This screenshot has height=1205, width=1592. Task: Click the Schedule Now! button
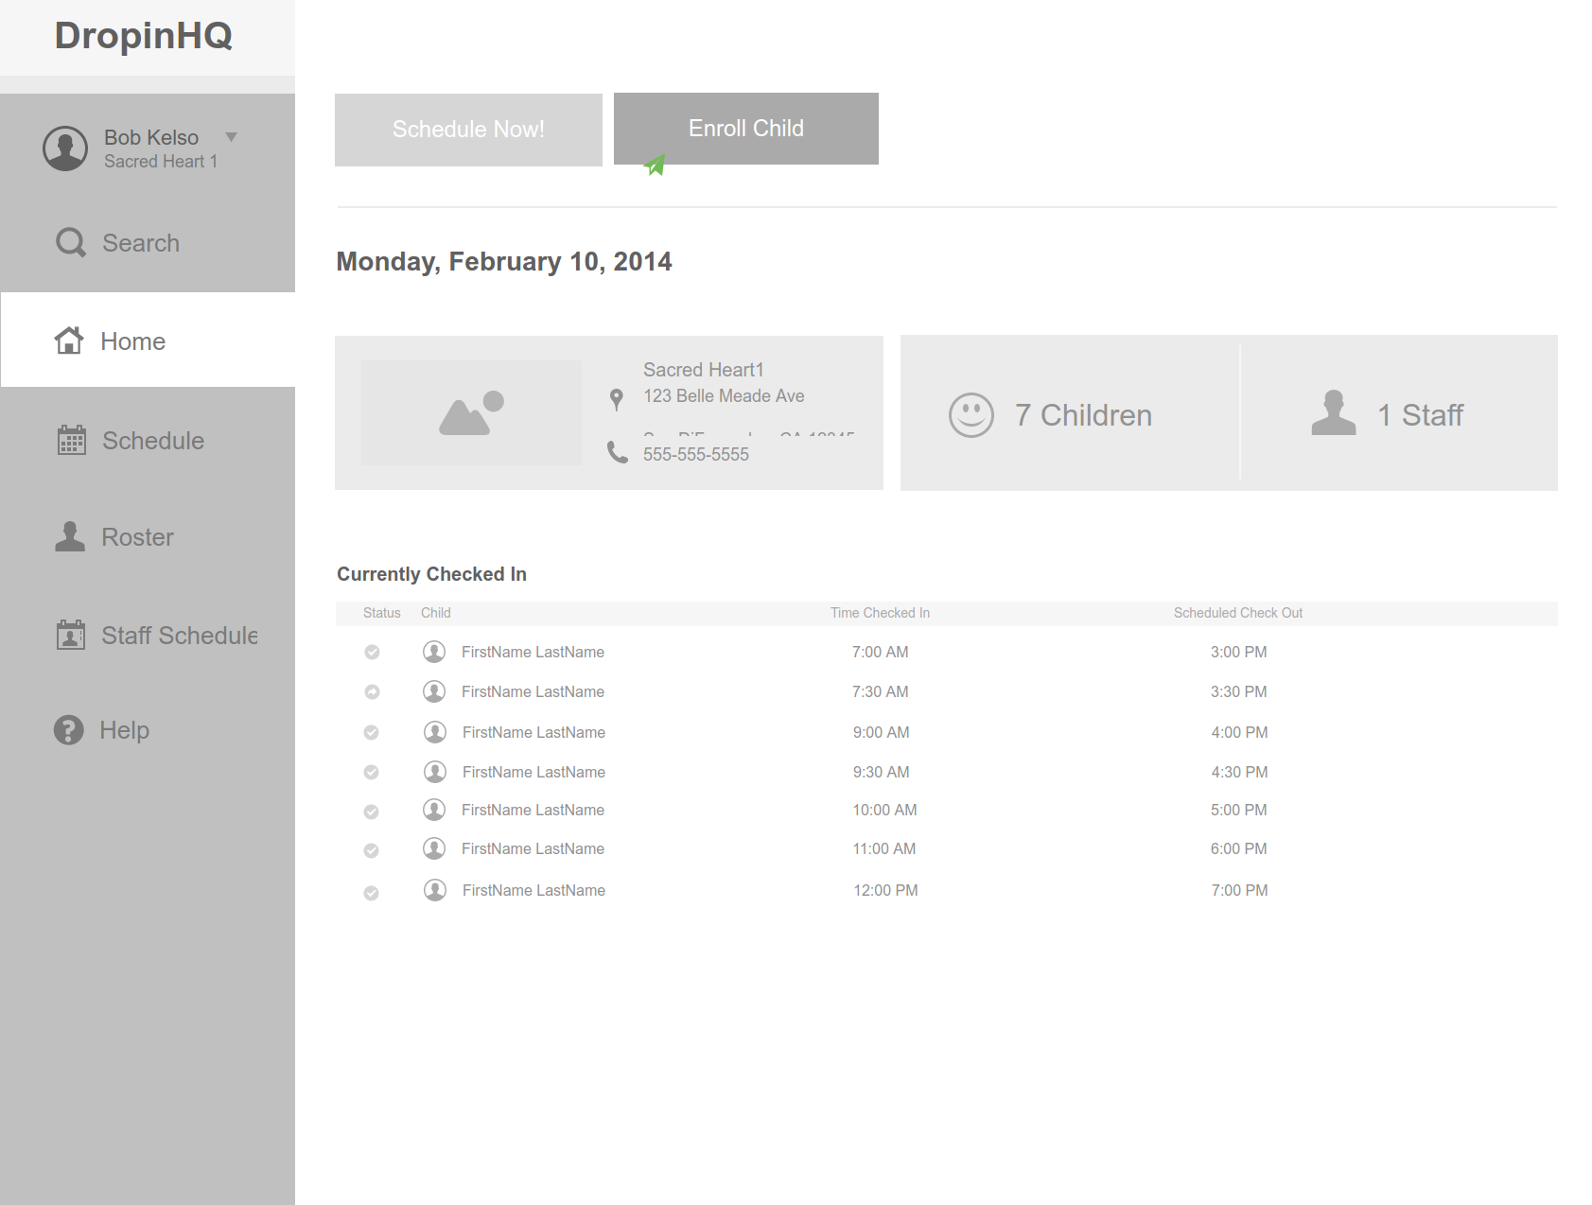[x=468, y=130]
